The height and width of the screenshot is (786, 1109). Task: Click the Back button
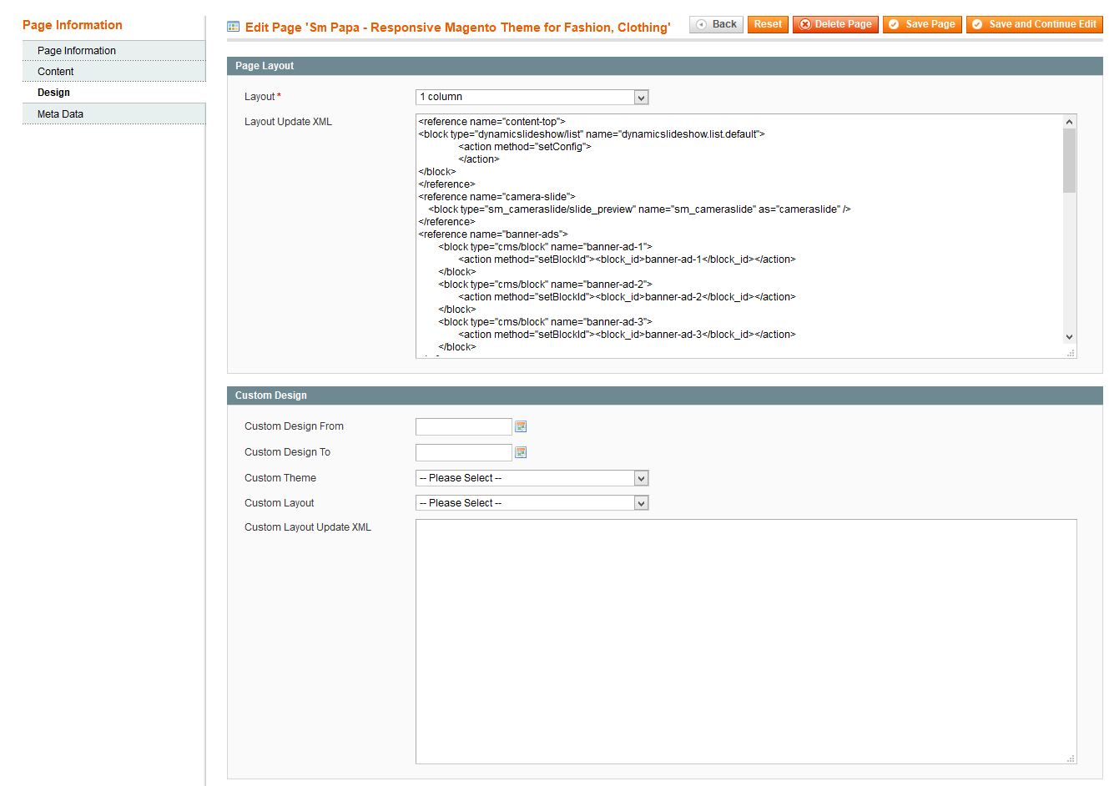pos(716,24)
